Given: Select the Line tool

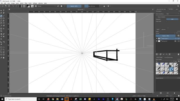Looking at the screenshot, I should coord(4,16).
